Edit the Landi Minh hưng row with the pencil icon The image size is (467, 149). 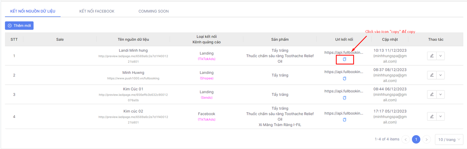[x=432, y=56]
